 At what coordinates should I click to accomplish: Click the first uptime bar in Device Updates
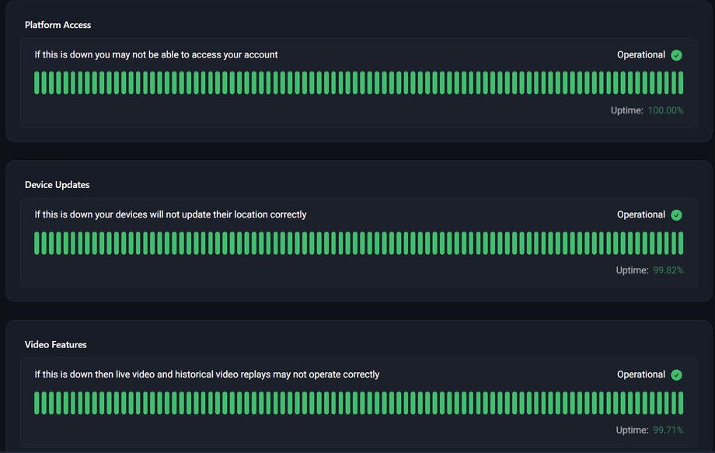point(37,243)
